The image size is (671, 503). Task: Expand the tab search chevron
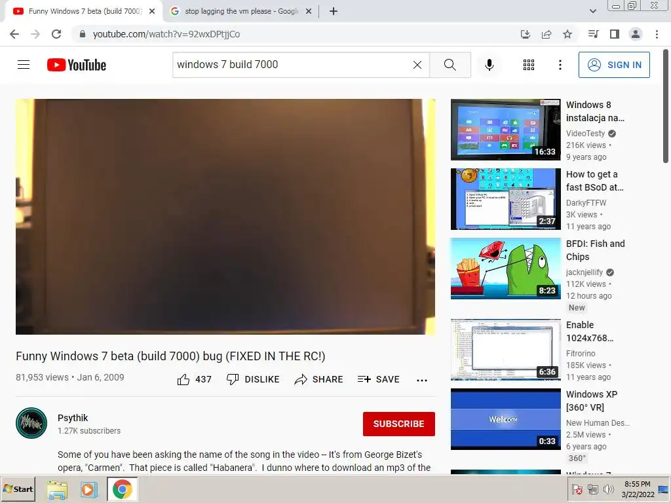tap(592, 11)
